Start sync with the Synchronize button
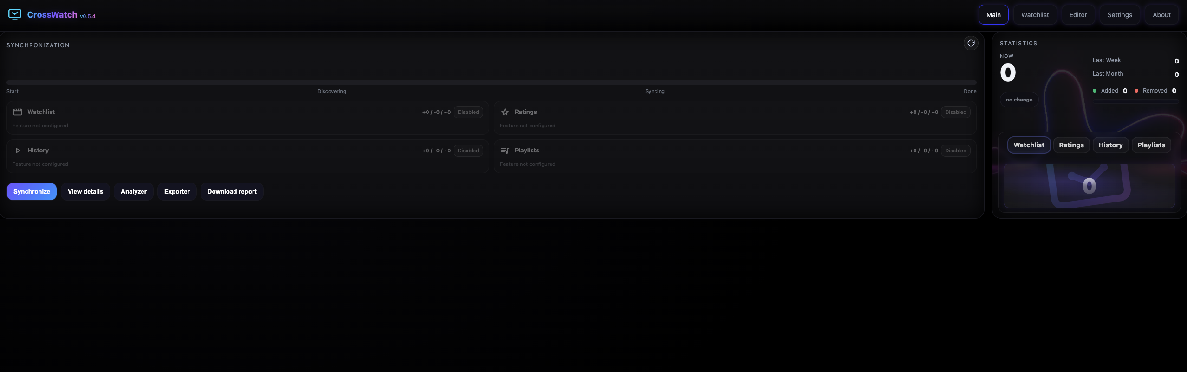Image resolution: width=1187 pixels, height=372 pixels. (x=32, y=191)
